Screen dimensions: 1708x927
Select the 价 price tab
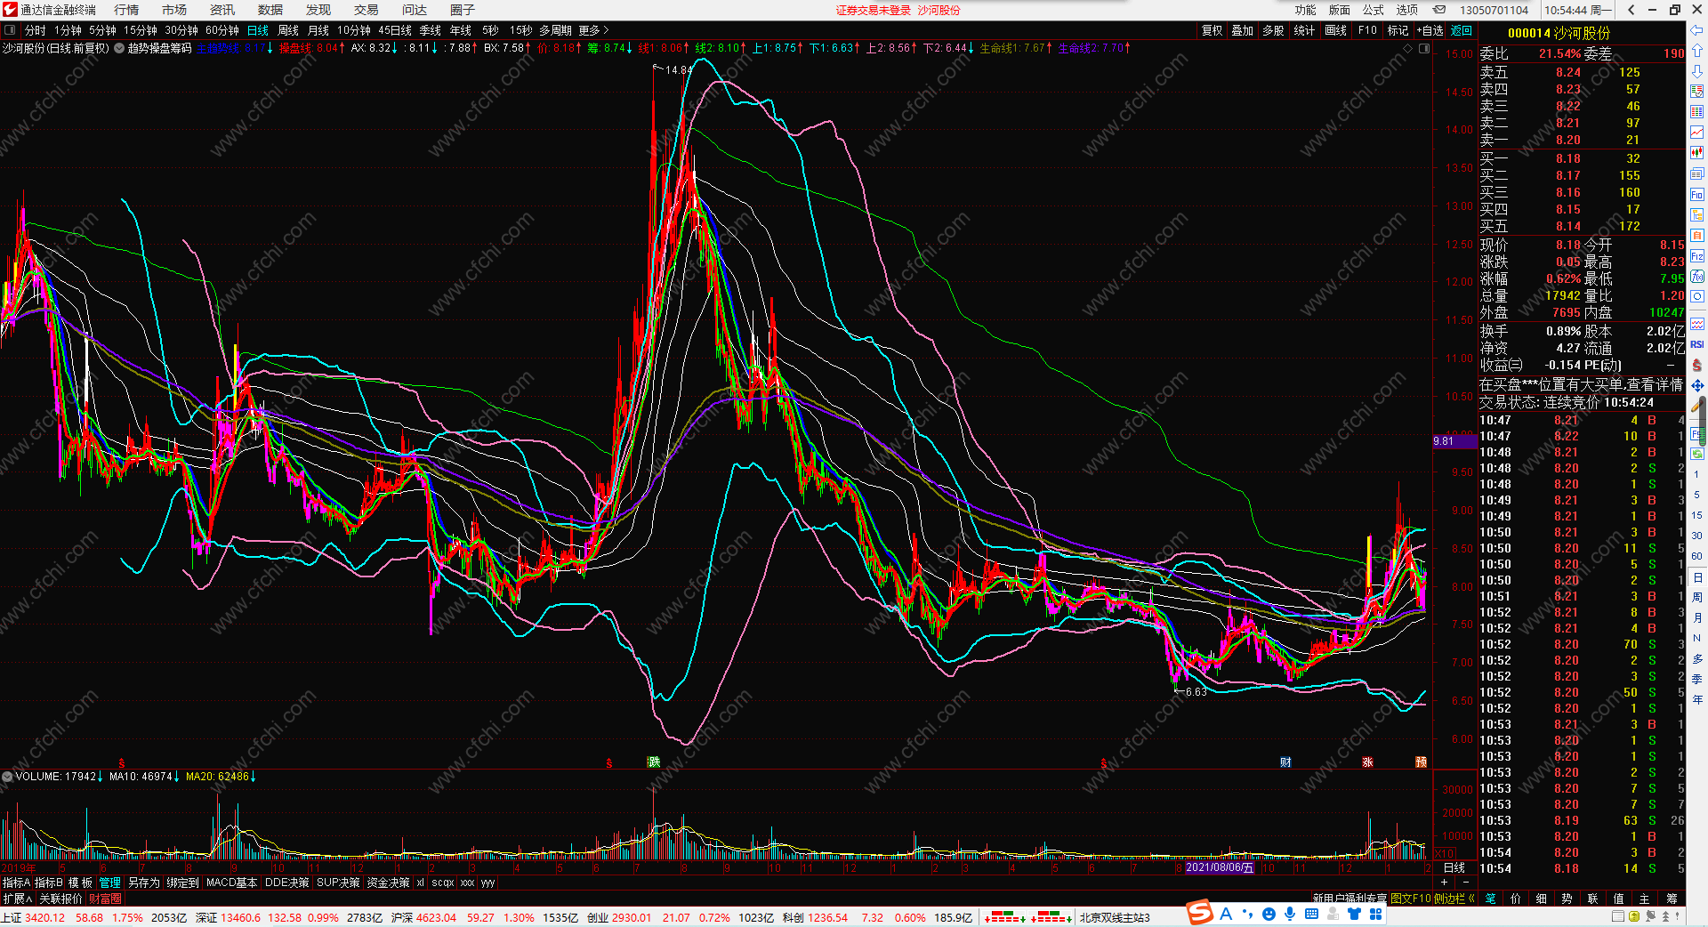pos(1516,899)
